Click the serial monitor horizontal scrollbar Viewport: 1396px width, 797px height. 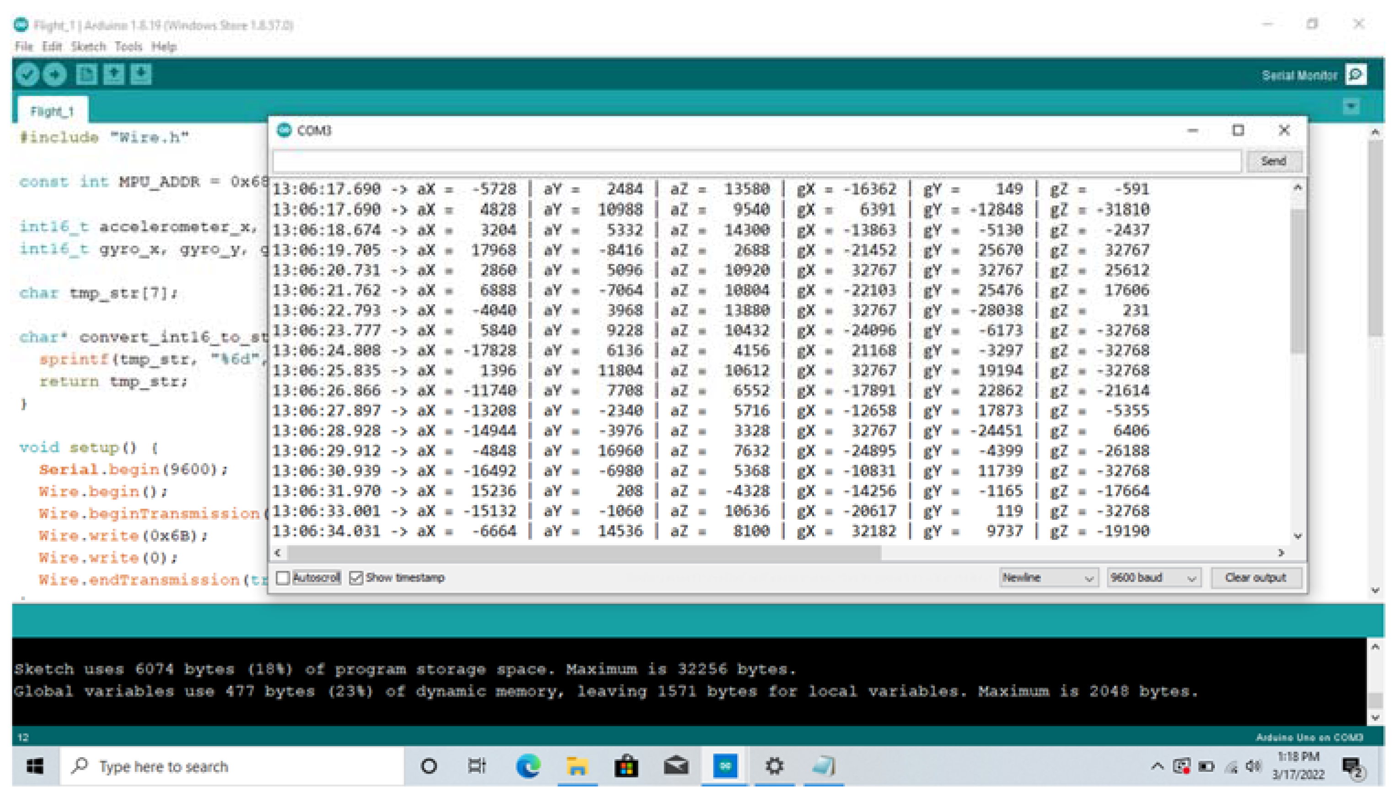(x=583, y=553)
